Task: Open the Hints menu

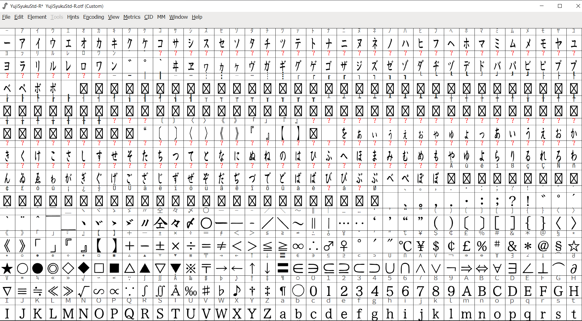Action: [x=73, y=17]
